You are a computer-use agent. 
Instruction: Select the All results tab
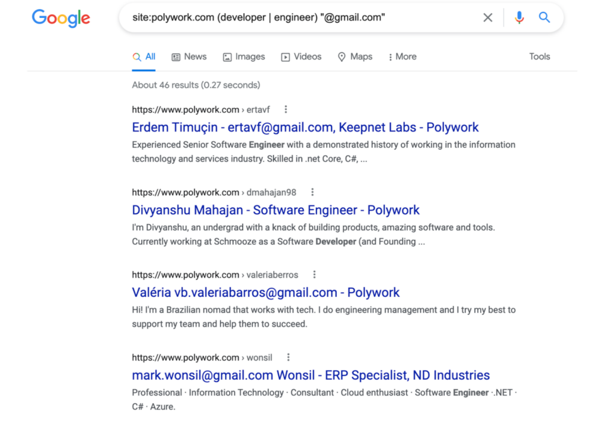point(144,57)
